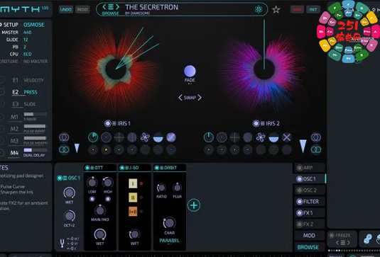Adjust the FADE knob
Viewport: 380px width, 257px height.
190,71
